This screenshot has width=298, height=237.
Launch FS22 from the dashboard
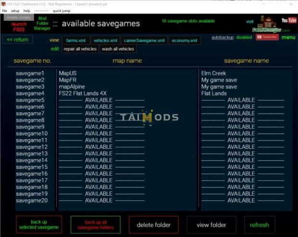tap(19, 26)
